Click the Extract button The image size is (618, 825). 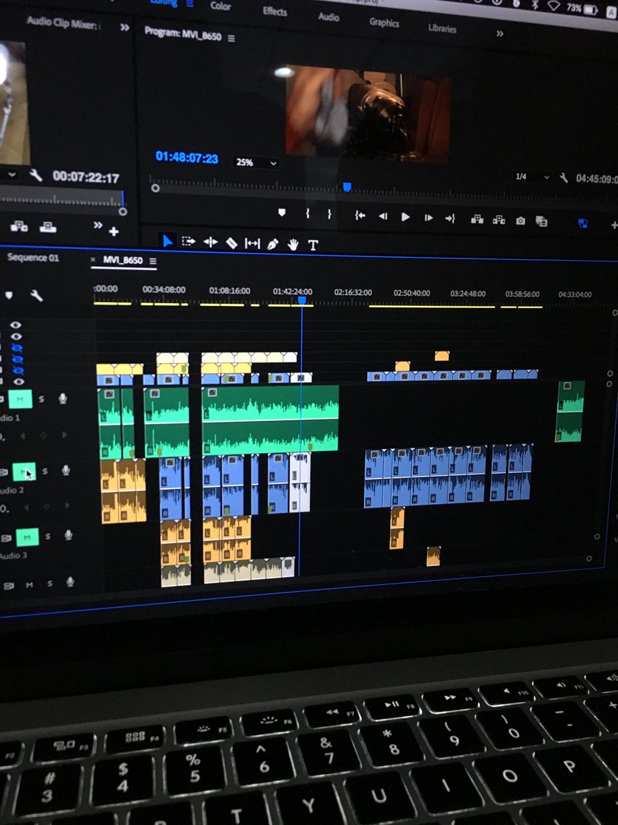[x=499, y=220]
